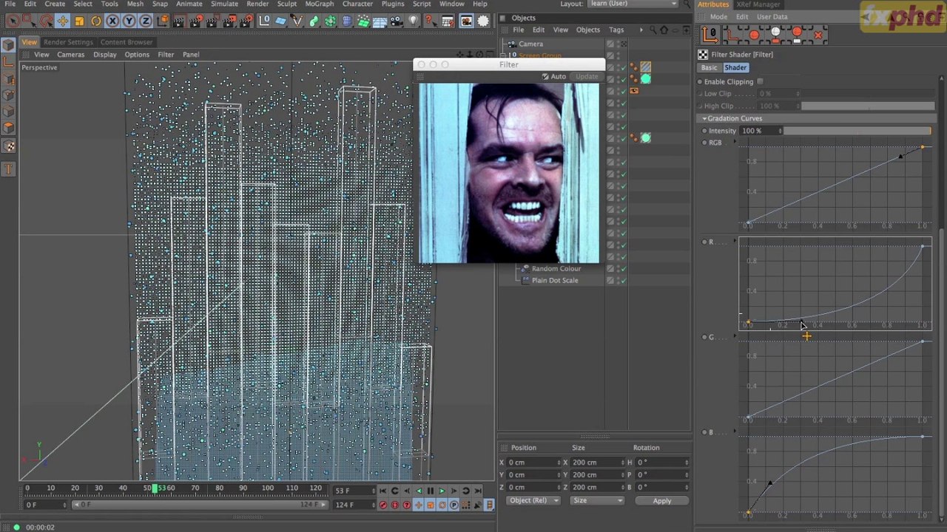Open the Object (Rel) dropdown
The height and width of the screenshot is (532, 947).
pyautogui.click(x=533, y=501)
